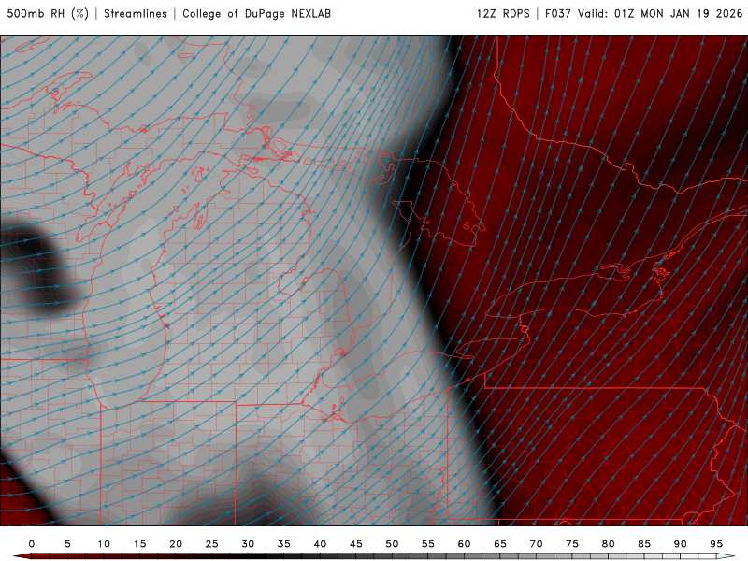Click the 20 value on color scale
This screenshot has height=561, width=748.
(x=176, y=544)
